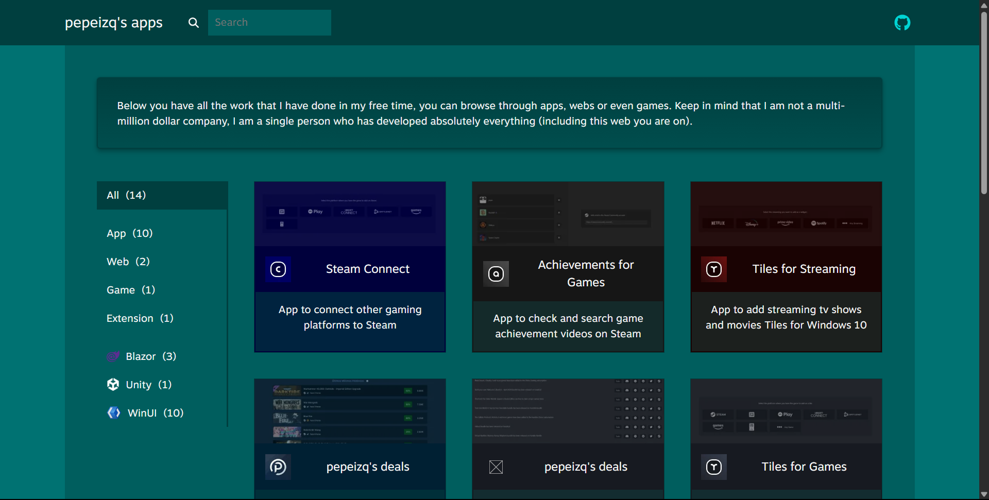Click the magnifying glass search icon
This screenshot has height=500, width=989.
pyautogui.click(x=193, y=23)
